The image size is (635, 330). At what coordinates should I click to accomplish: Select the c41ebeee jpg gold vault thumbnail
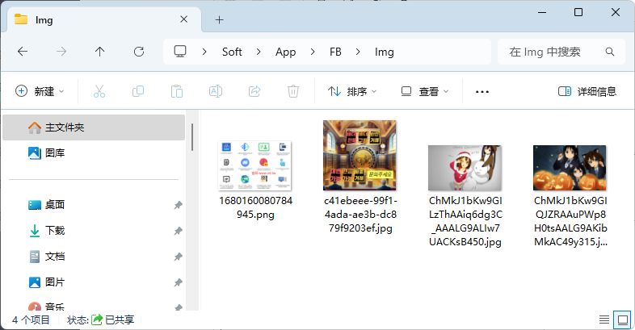tap(360, 155)
